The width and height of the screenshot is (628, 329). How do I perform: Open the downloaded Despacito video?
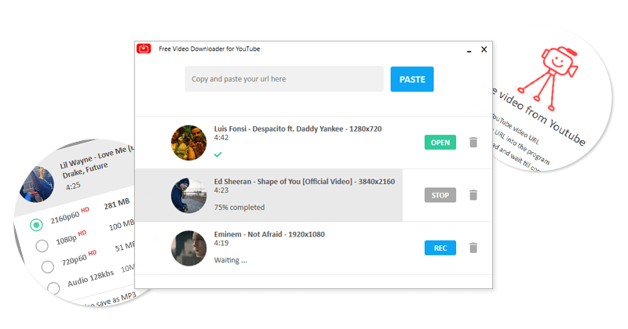click(x=440, y=143)
